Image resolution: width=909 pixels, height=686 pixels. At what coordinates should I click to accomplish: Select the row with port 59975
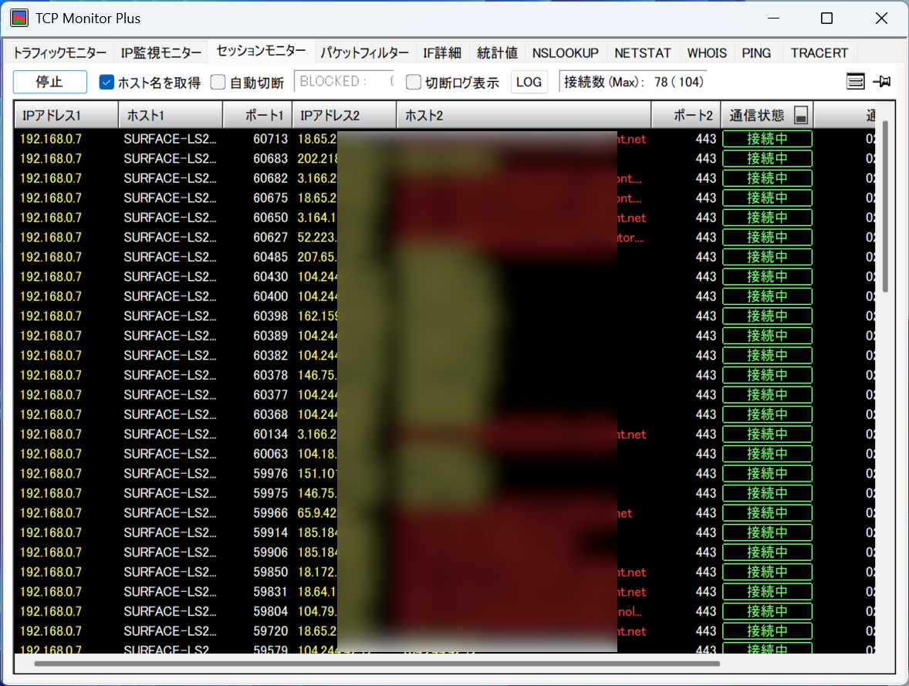pos(444,494)
